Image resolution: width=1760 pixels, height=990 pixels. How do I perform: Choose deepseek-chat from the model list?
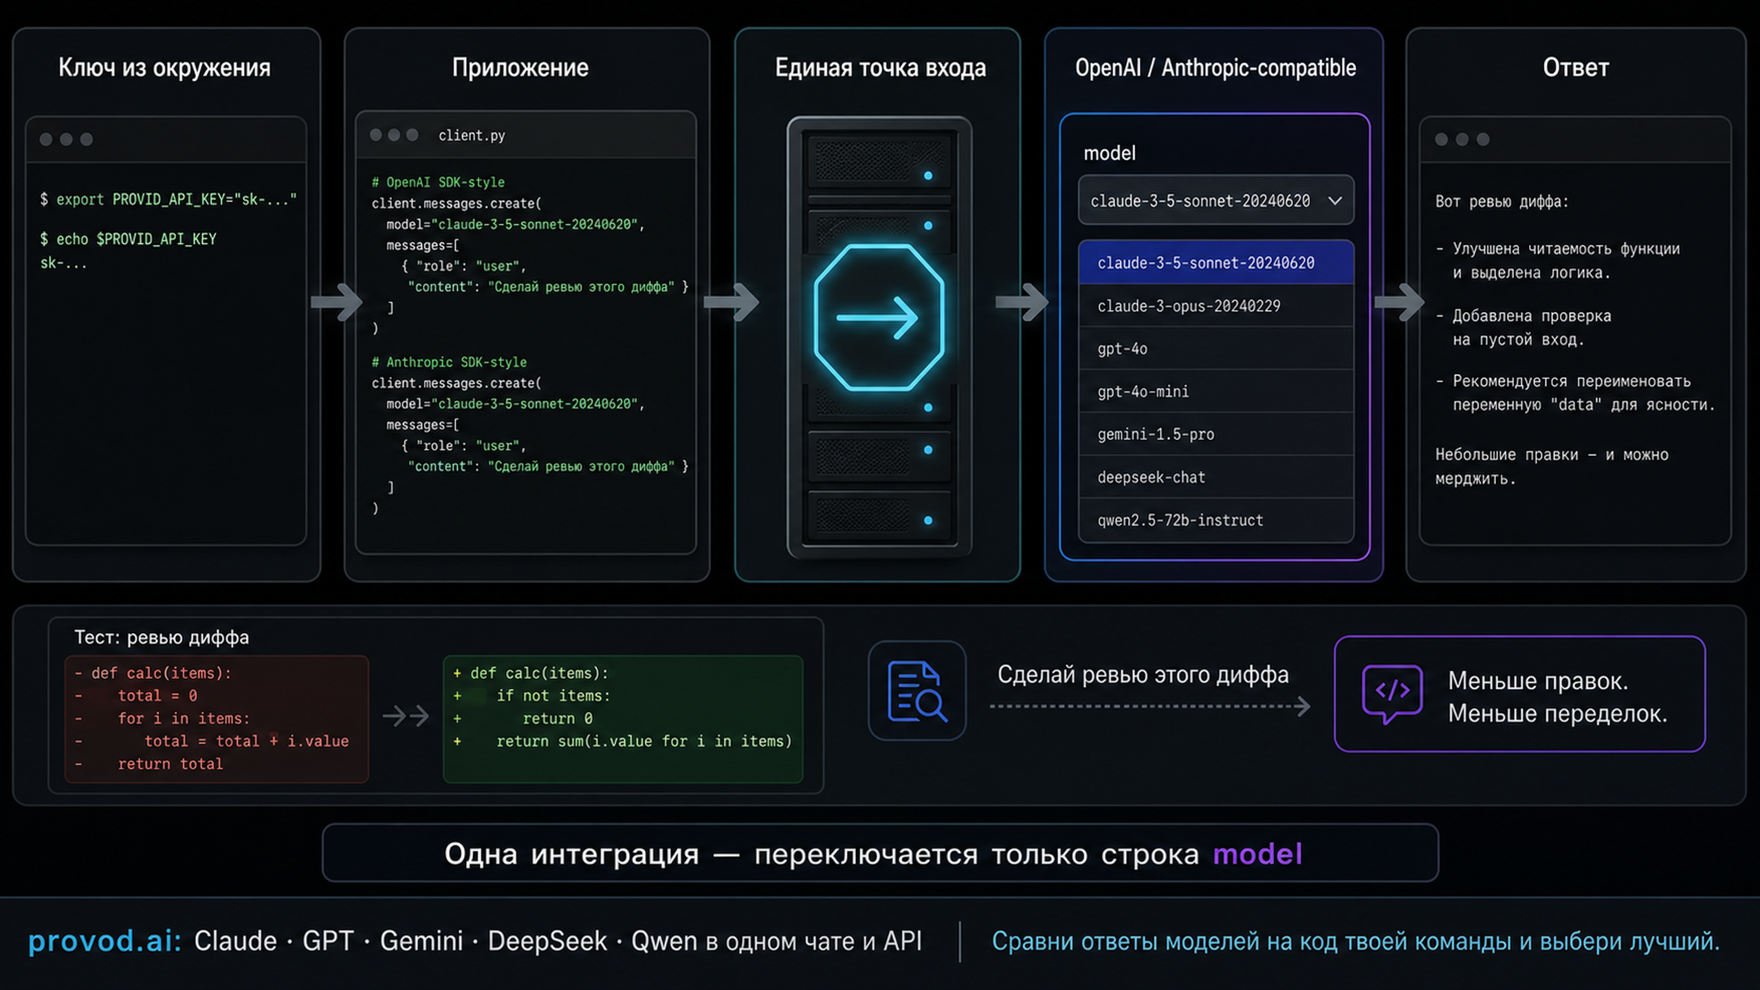1216,476
